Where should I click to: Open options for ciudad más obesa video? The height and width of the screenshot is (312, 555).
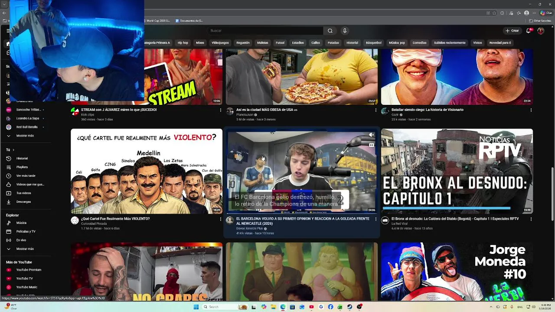pyautogui.click(x=375, y=110)
